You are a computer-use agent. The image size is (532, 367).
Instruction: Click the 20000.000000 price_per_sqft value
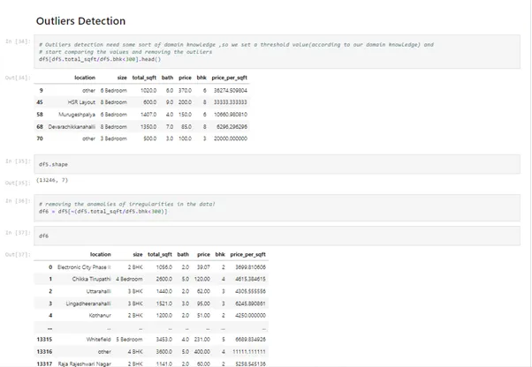coord(231,139)
